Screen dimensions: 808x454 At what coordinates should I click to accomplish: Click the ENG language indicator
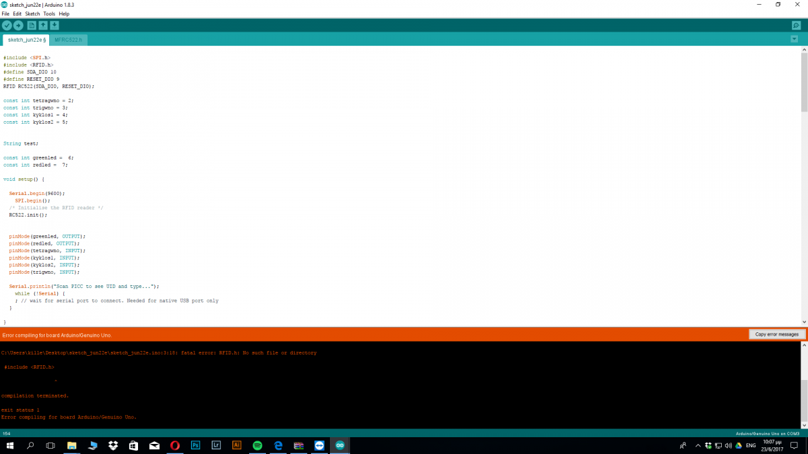coord(751,445)
